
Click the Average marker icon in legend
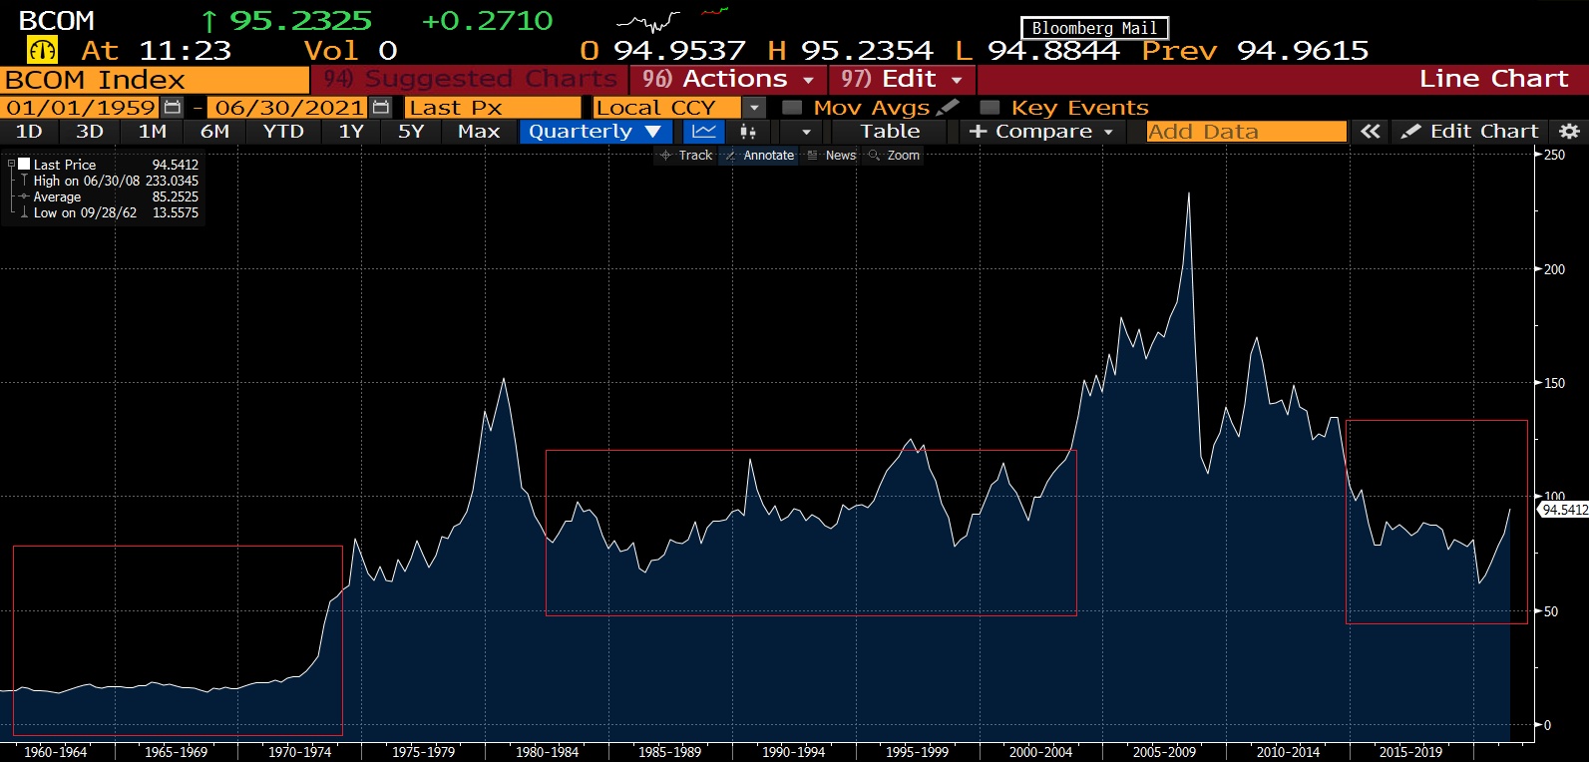(24, 196)
